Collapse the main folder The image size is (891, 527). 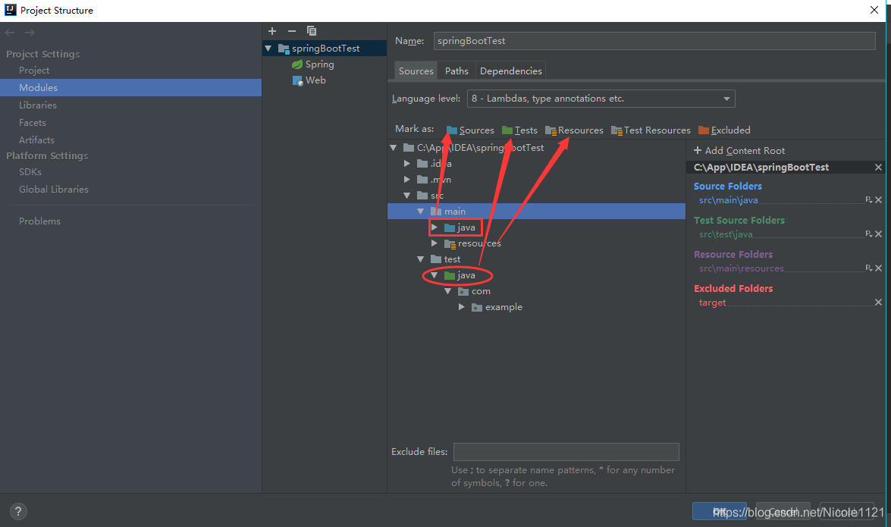[421, 212]
